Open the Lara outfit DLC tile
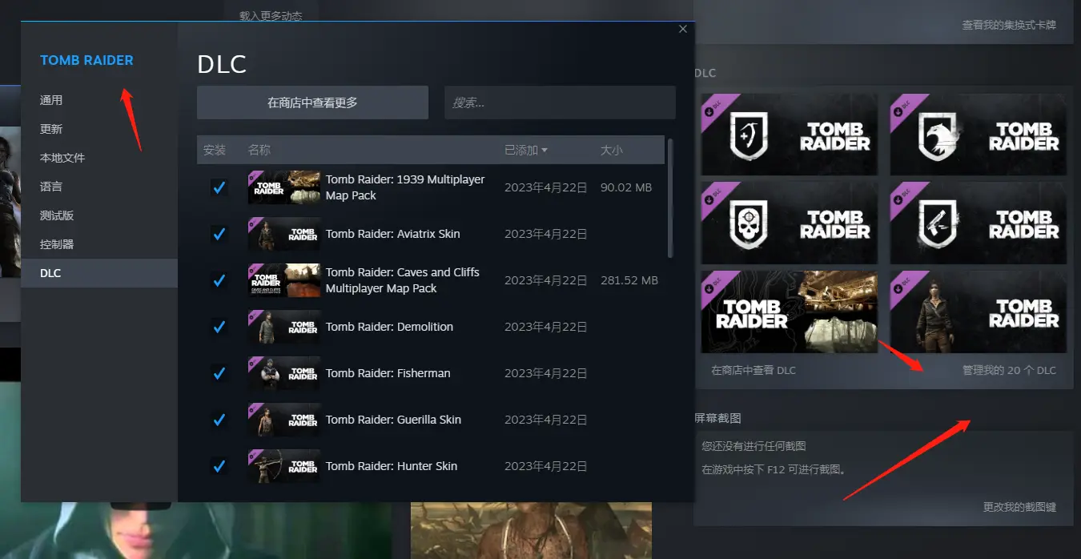Screen dimensions: 1081x559 click(979, 312)
